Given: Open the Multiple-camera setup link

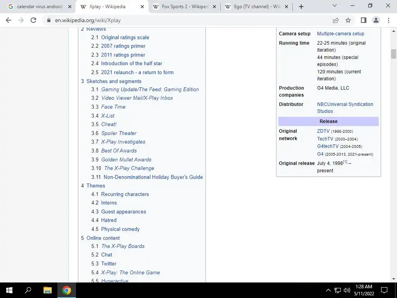Looking at the screenshot, I should pos(340,34).
